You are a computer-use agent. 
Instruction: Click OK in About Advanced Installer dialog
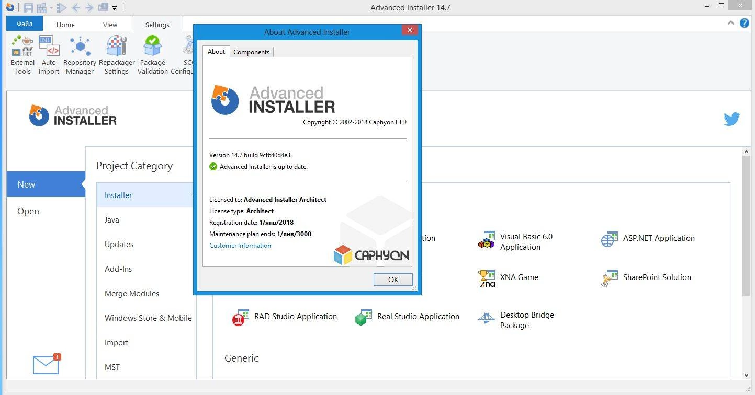click(393, 280)
